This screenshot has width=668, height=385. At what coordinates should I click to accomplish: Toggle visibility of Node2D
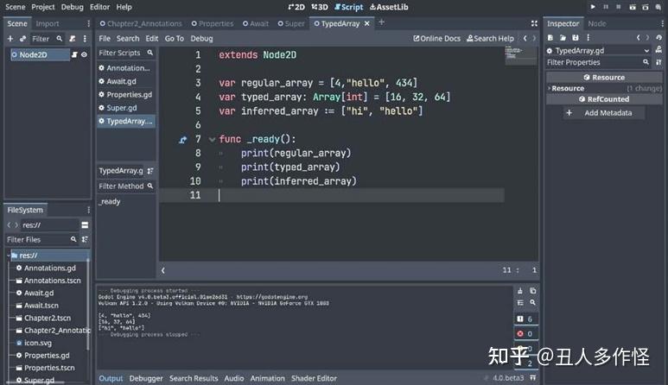click(x=85, y=54)
